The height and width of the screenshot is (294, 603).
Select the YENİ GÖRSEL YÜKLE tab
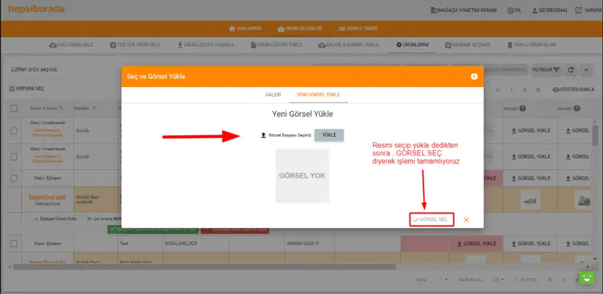click(x=318, y=94)
